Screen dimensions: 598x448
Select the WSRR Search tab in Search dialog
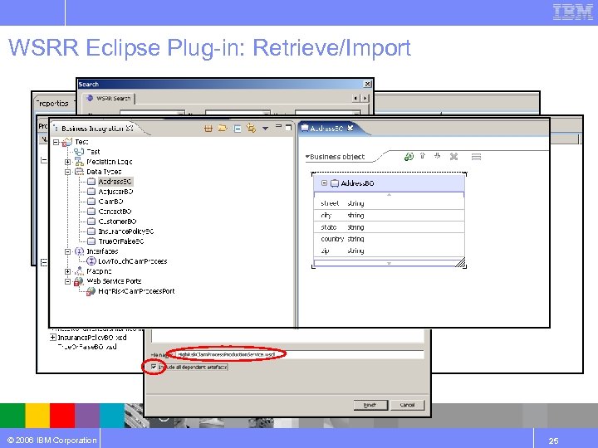tap(110, 98)
